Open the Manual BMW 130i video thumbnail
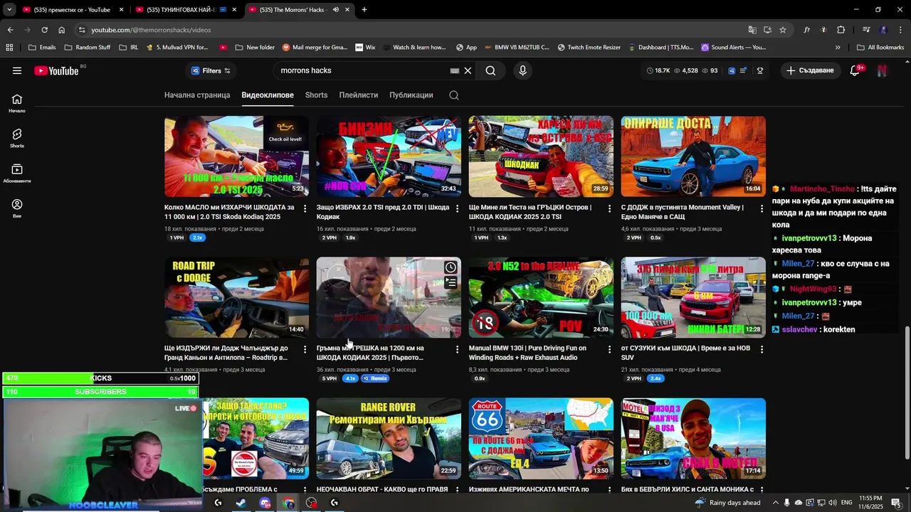The width and height of the screenshot is (911, 512). tap(541, 297)
